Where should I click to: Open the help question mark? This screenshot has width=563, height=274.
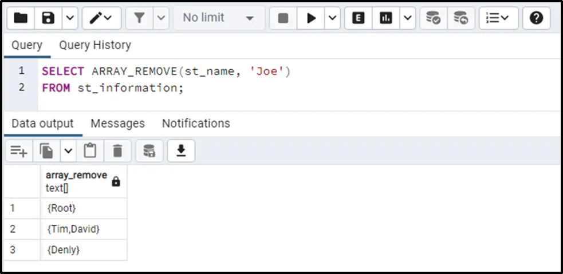coord(536,18)
